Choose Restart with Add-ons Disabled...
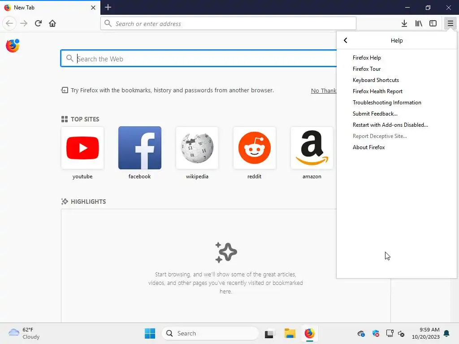The image size is (459, 344). click(396, 125)
